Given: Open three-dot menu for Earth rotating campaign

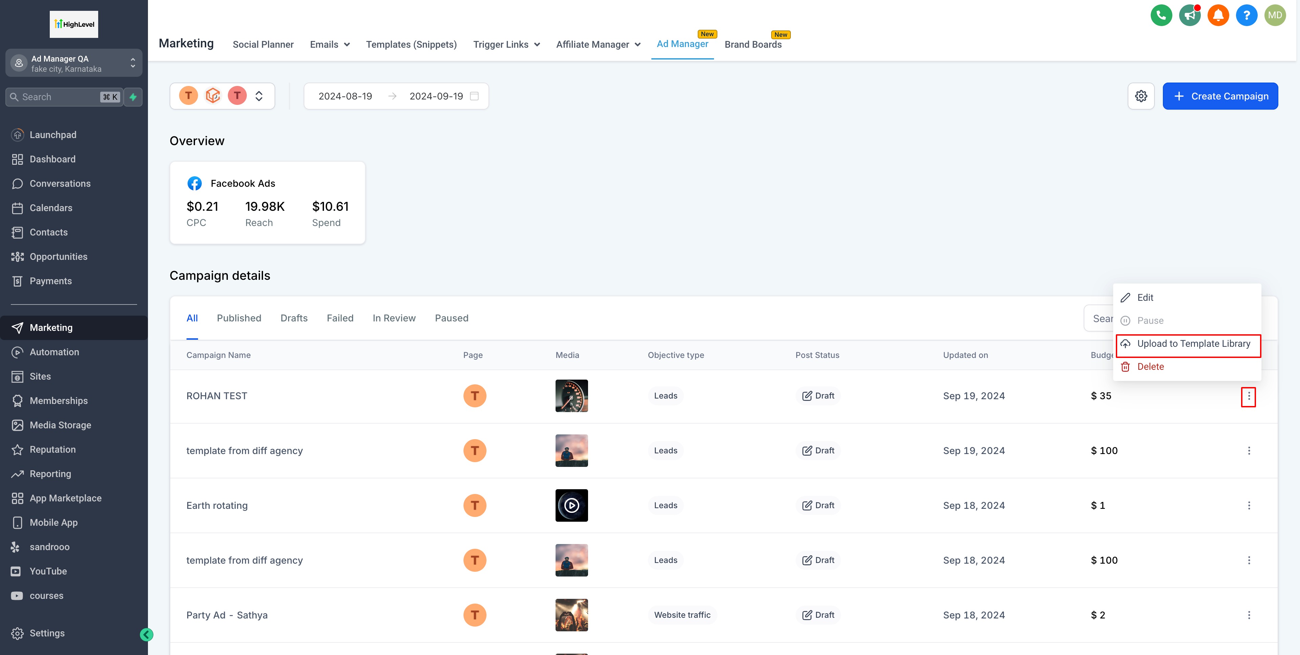Looking at the screenshot, I should point(1249,505).
